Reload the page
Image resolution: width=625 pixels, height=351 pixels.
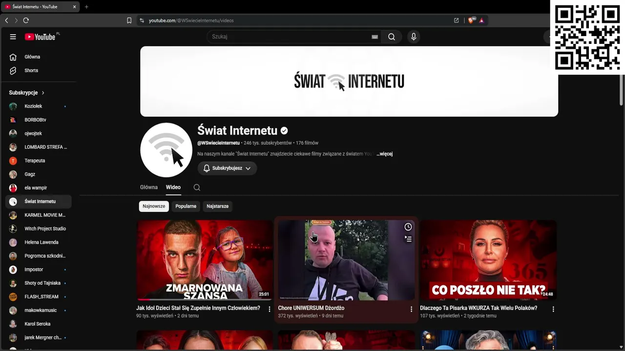point(26,20)
